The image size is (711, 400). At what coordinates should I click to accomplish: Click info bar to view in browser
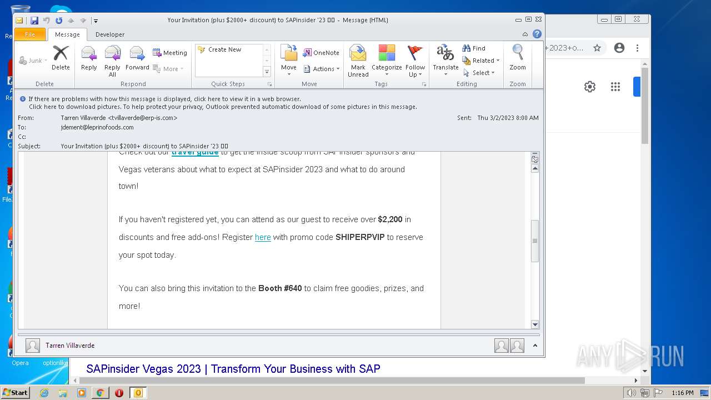pyautogui.click(x=164, y=99)
